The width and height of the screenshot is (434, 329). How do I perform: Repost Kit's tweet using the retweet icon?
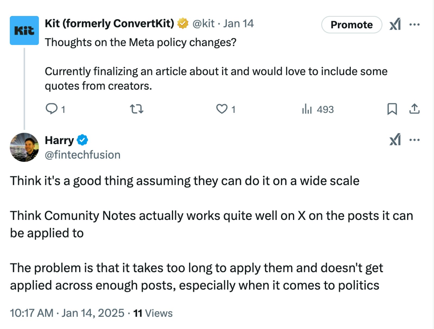pos(137,109)
